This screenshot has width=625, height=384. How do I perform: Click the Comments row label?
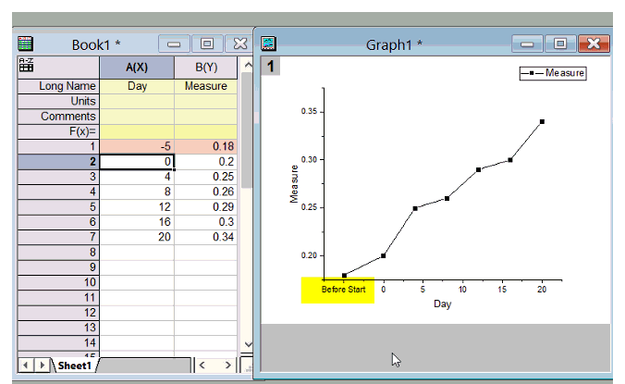tap(58, 117)
